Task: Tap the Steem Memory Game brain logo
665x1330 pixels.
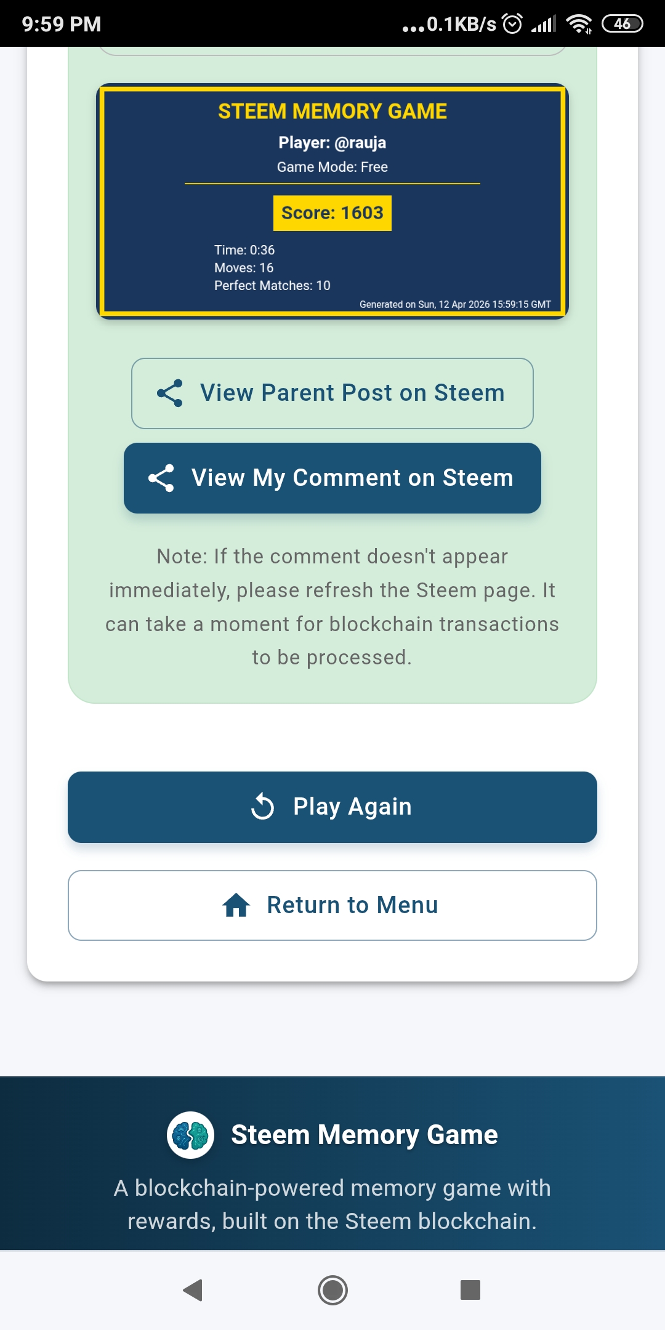Action: (x=191, y=1135)
